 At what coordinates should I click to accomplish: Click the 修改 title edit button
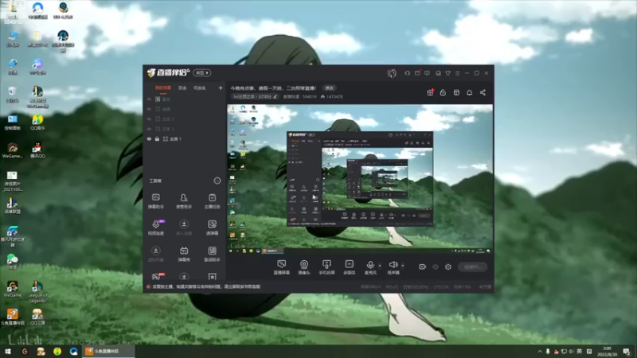pyautogui.click(x=329, y=88)
